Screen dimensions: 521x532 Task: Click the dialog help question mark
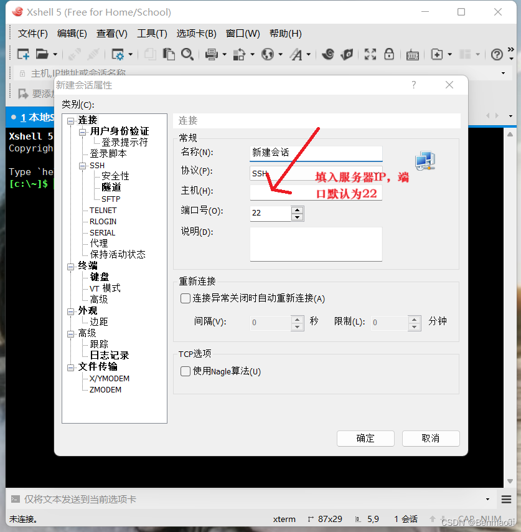click(413, 85)
